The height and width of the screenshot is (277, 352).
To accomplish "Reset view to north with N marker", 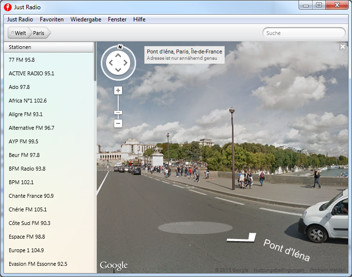I will click(x=120, y=47).
